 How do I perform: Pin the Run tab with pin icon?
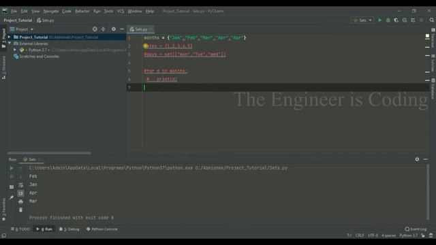tap(12, 197)
